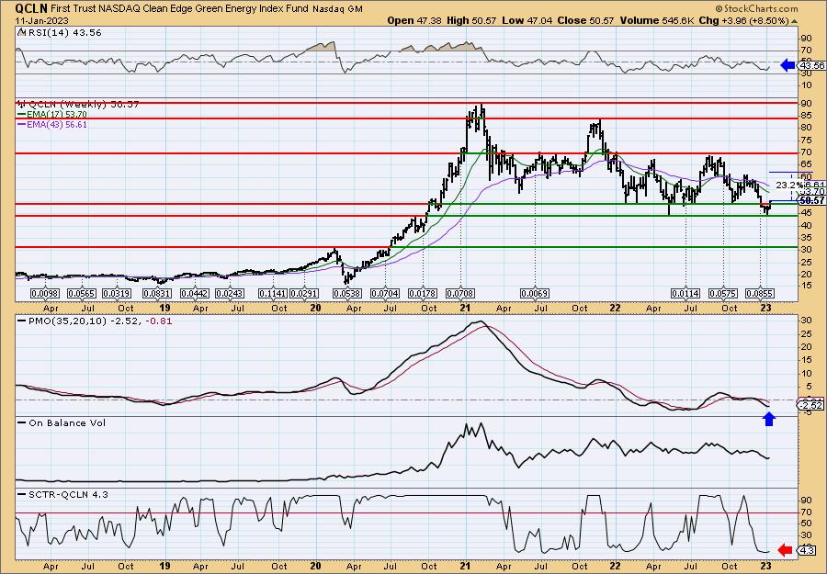Click the 0.0538 value box
Screen dimensions: 827x574
347,294
